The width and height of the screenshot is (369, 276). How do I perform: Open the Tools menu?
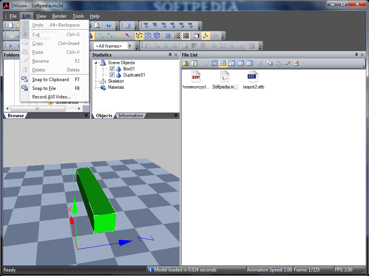point(78,16)
